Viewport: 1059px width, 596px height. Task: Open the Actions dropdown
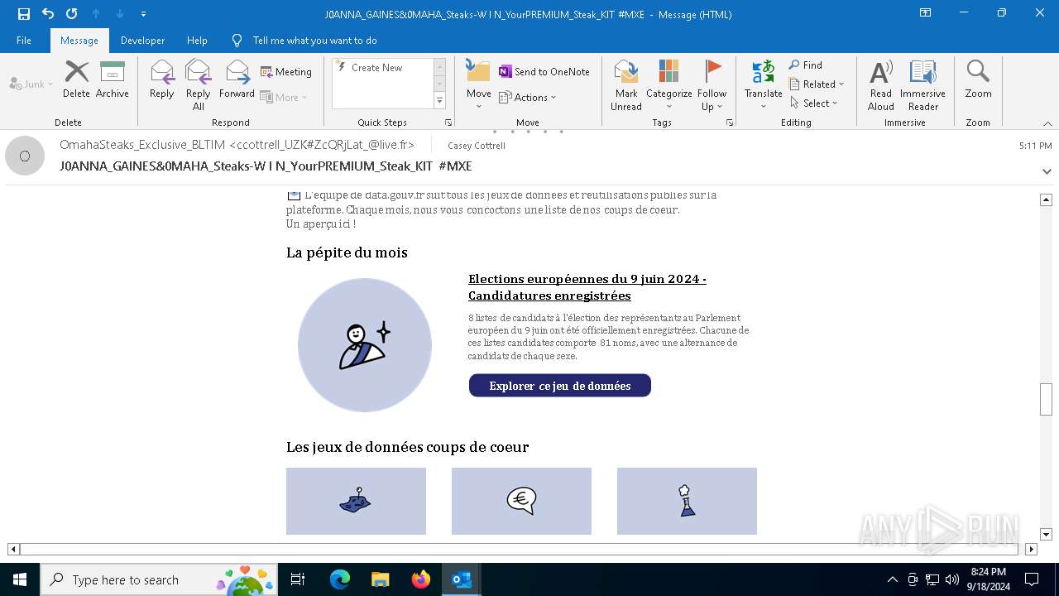[x=528, y=97]
